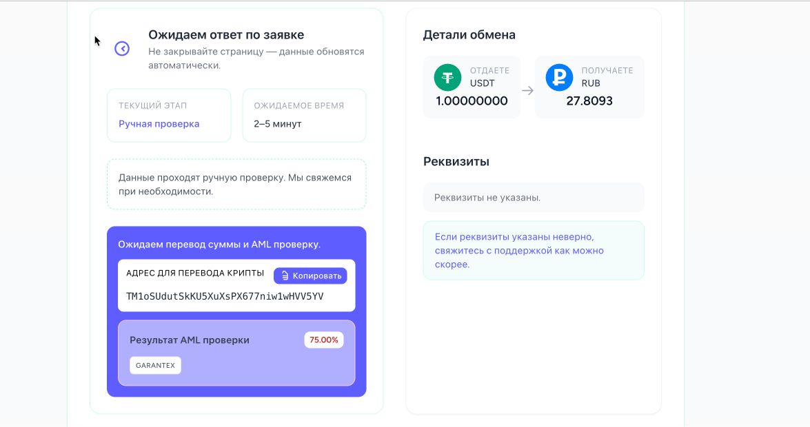Click the Детали обмена heading
810x427 pixels.
pos(469,35)
